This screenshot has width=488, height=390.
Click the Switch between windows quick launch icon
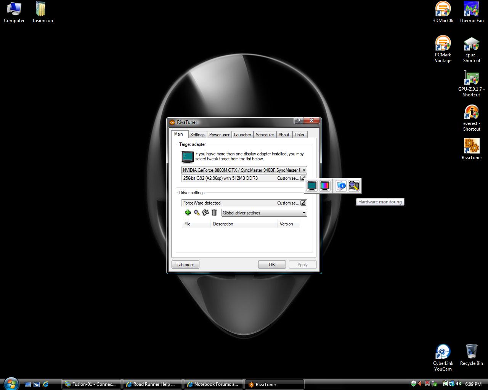37,384
